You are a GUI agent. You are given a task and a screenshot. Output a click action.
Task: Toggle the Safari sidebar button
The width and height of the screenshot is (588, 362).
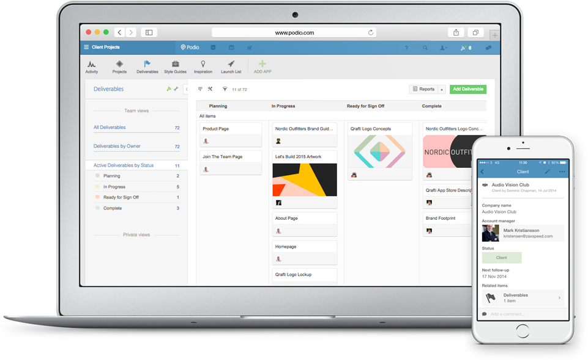149,32
